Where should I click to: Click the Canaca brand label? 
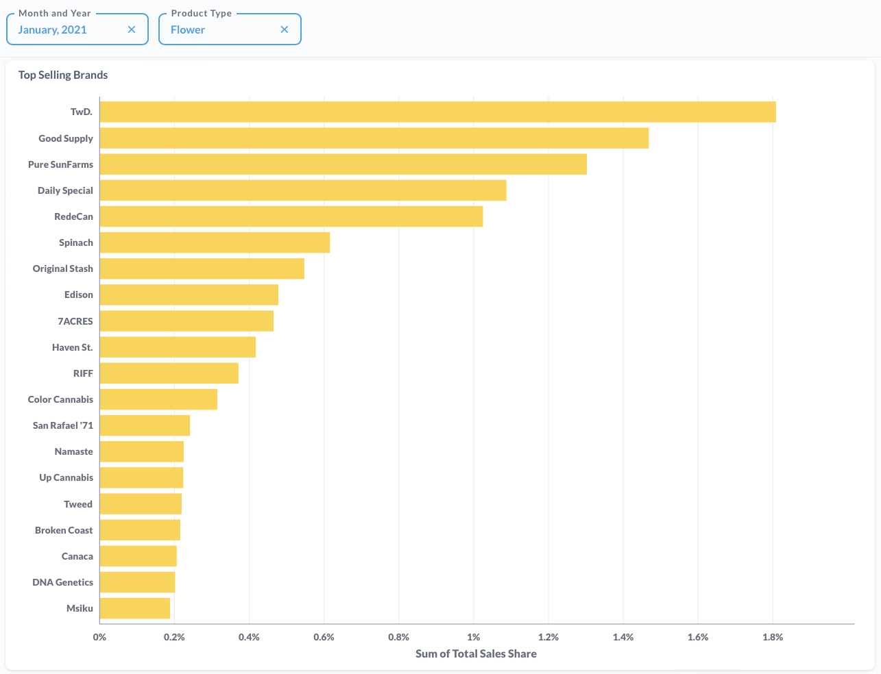click(77, 556)
